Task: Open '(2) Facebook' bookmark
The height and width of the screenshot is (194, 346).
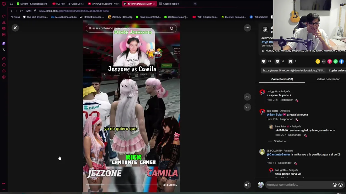Action: point(259,17)
